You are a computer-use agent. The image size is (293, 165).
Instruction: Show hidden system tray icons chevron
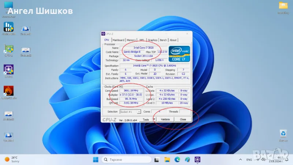241,160
